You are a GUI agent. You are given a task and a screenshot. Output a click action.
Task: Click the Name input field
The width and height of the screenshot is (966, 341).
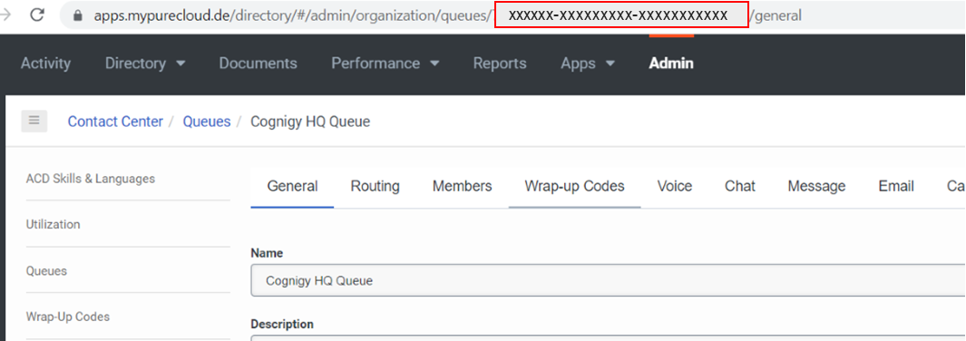coord(608,280)
